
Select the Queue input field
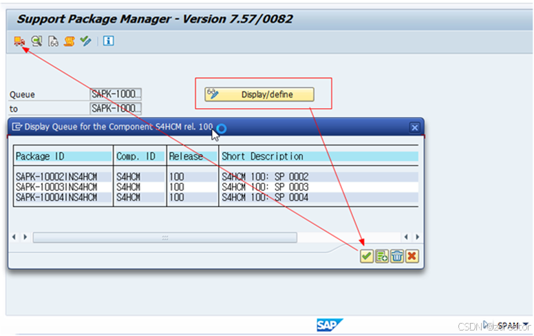click(116, 94)
